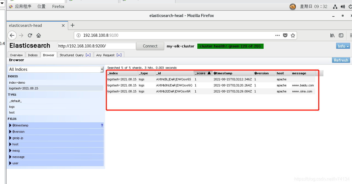Click the ? help icon next to @timestamp
Screen dimensions: 352x184
click(102, 125)
